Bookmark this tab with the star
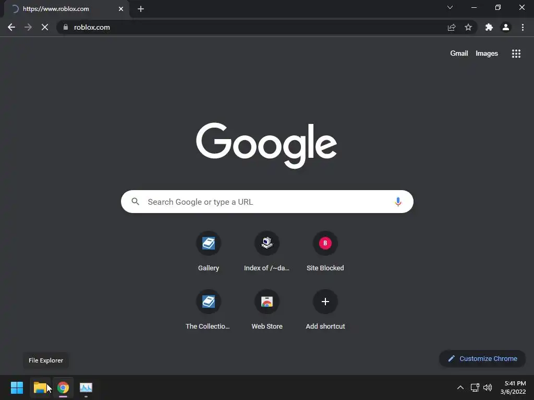The width and height of the screenshot is (534, 400). click(468, 27)
